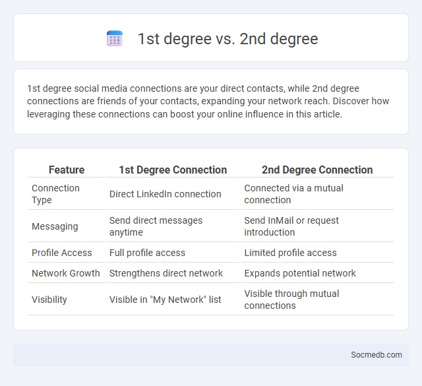422x386 pixels.
Task: Click the 'Feature' column header
Action: click(67, 170)
